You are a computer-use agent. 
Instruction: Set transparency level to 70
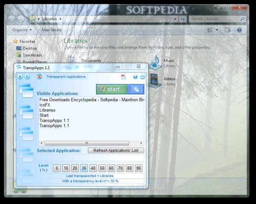(x=120, y=168)
